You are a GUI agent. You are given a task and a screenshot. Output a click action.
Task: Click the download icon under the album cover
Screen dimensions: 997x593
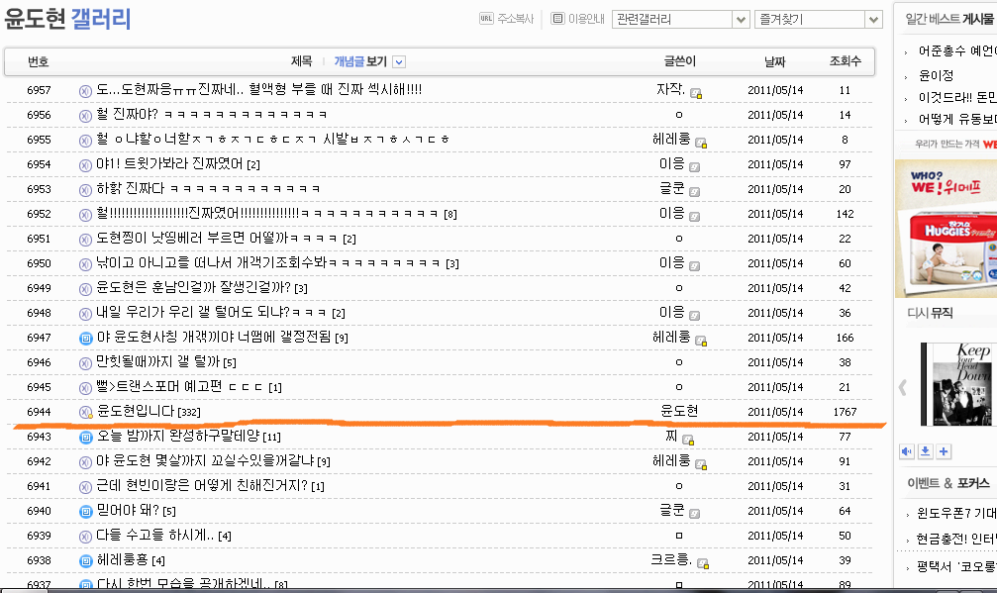[925, 451]
